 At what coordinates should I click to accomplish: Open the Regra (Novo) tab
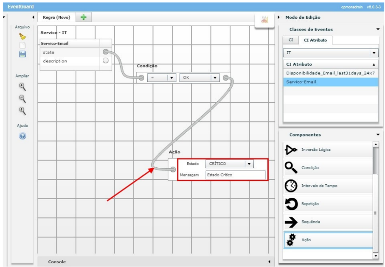(56, 17)
